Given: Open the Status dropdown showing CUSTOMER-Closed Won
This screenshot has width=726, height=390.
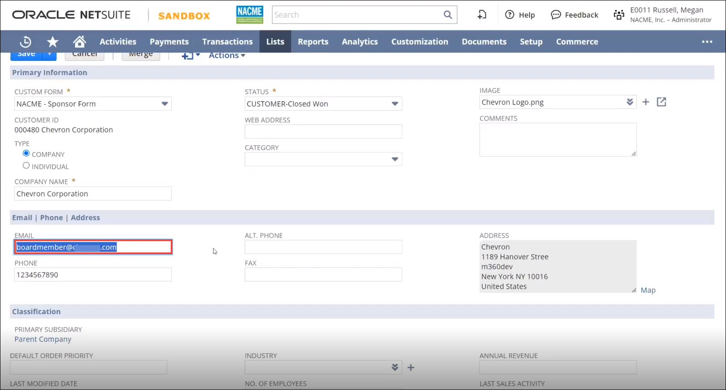Looking at the screenshot, I should (x=395, y=104).
